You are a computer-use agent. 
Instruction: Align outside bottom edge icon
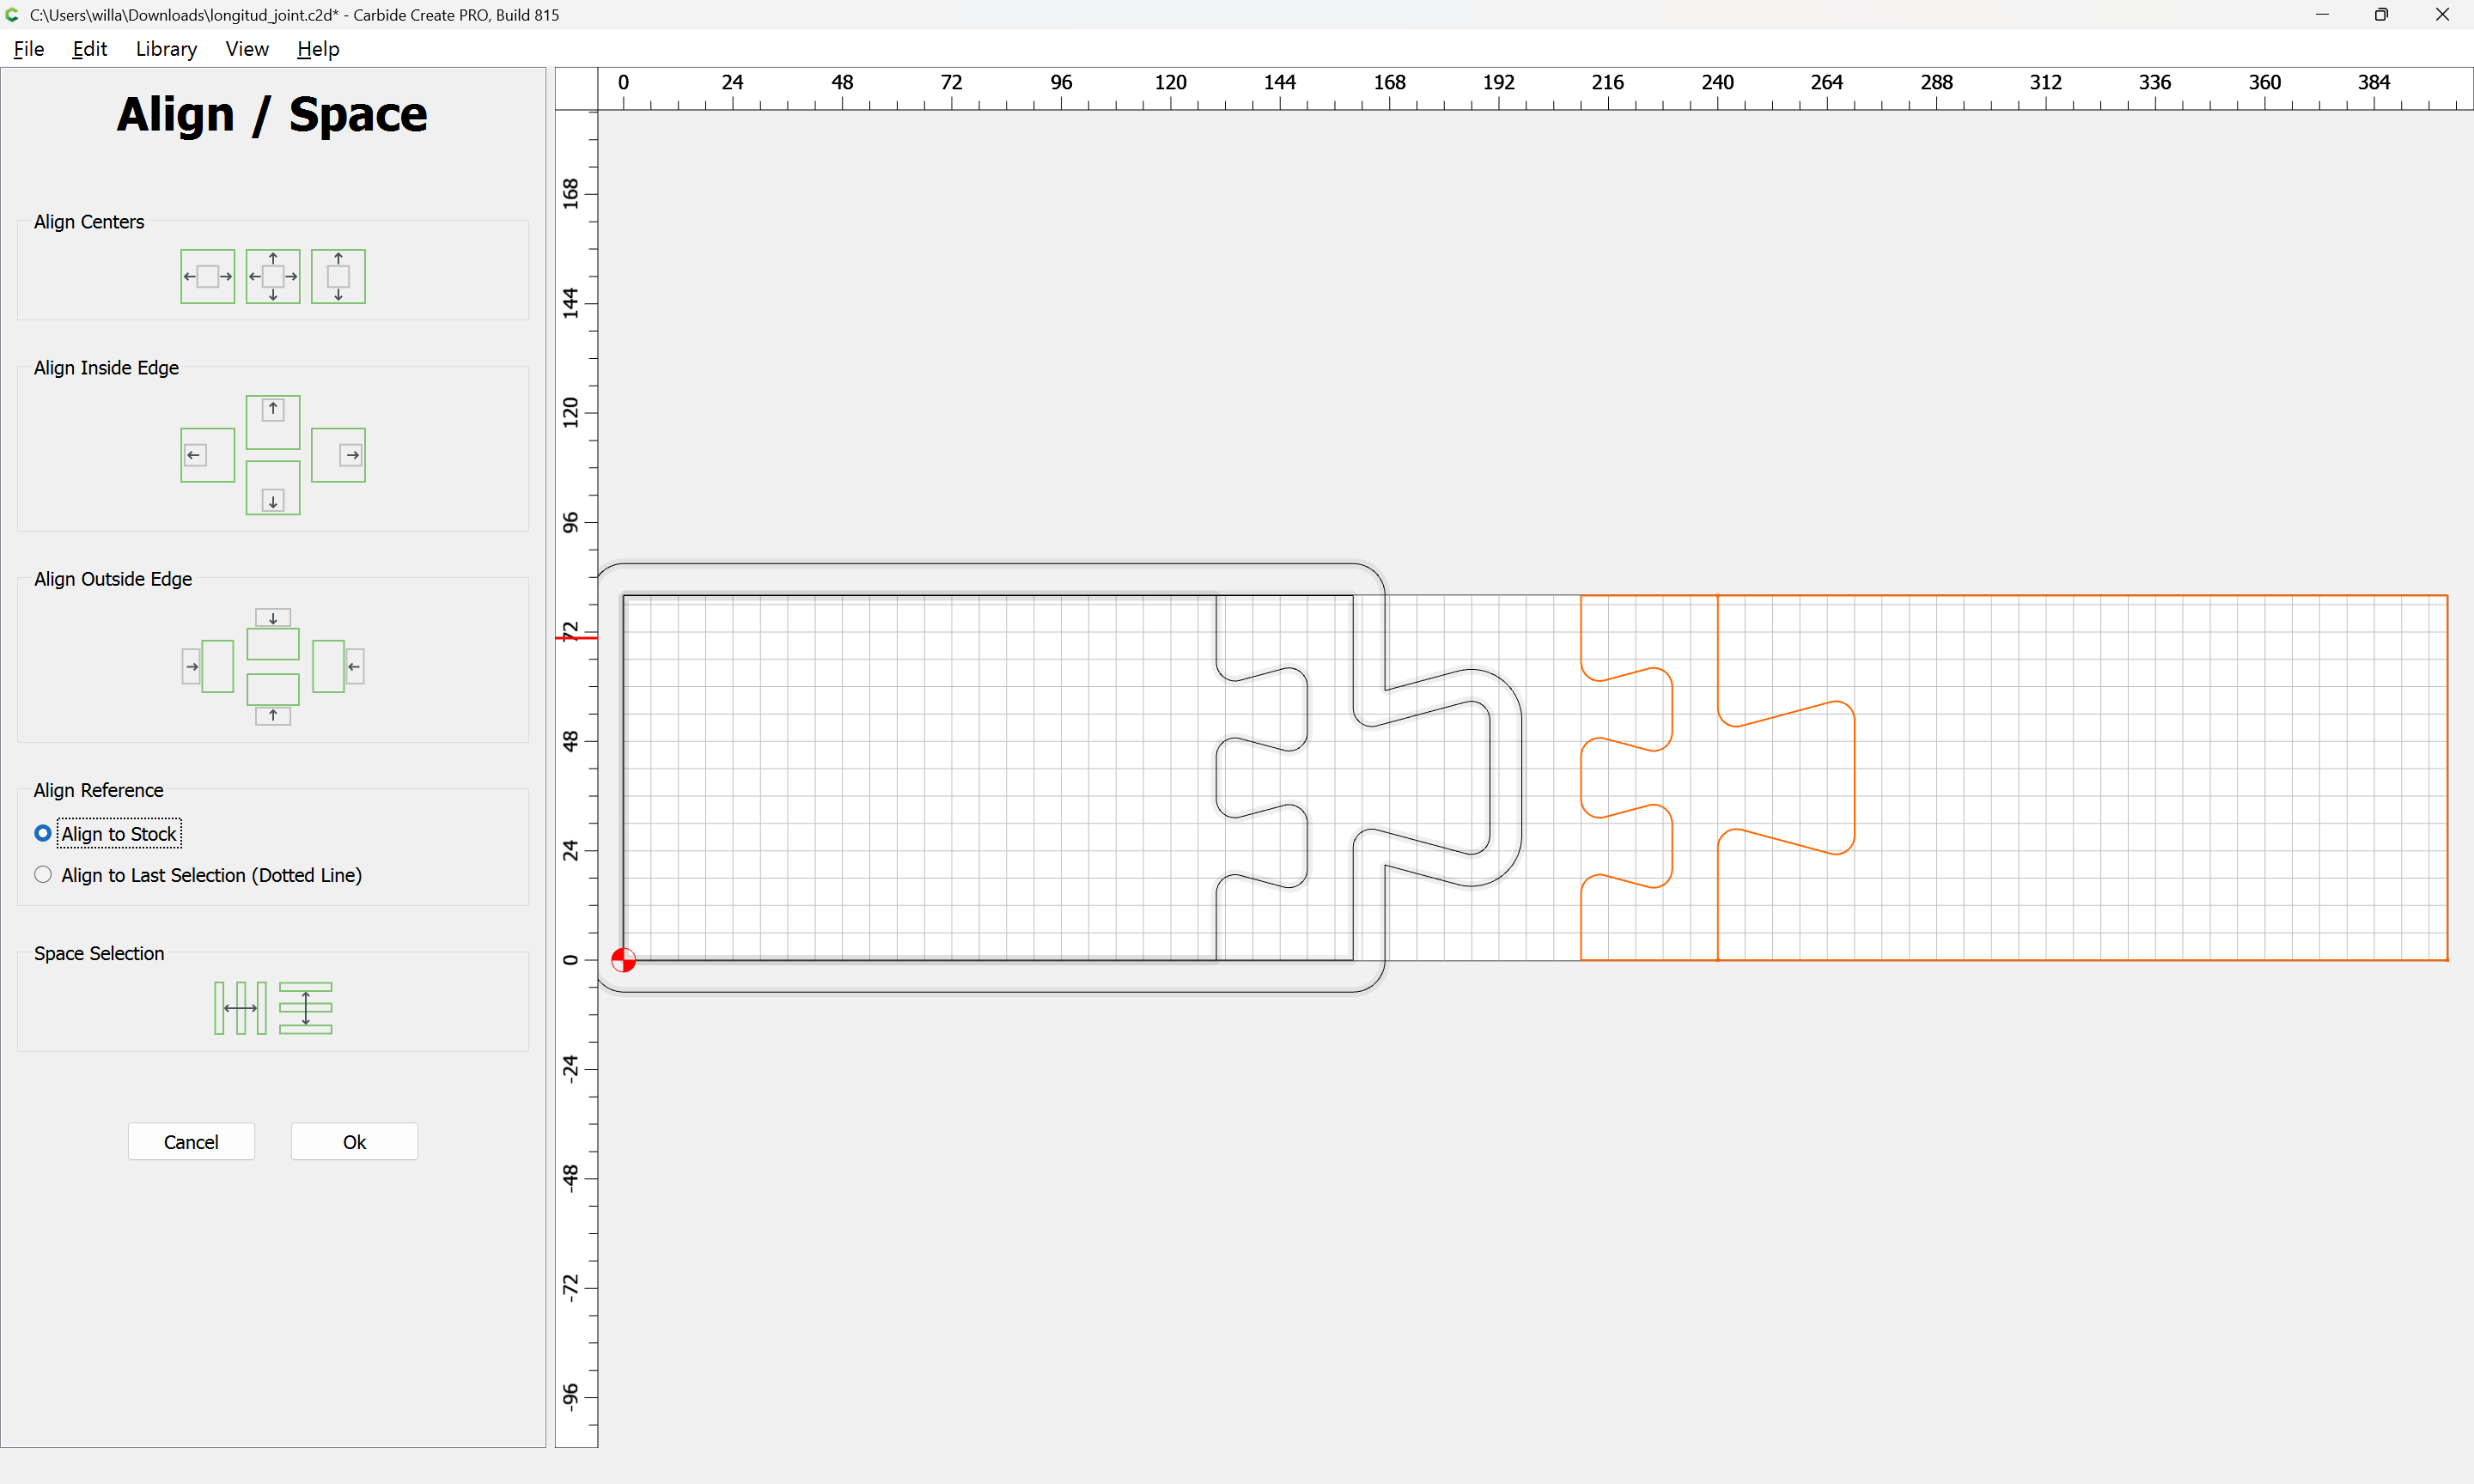click(273, 699)
